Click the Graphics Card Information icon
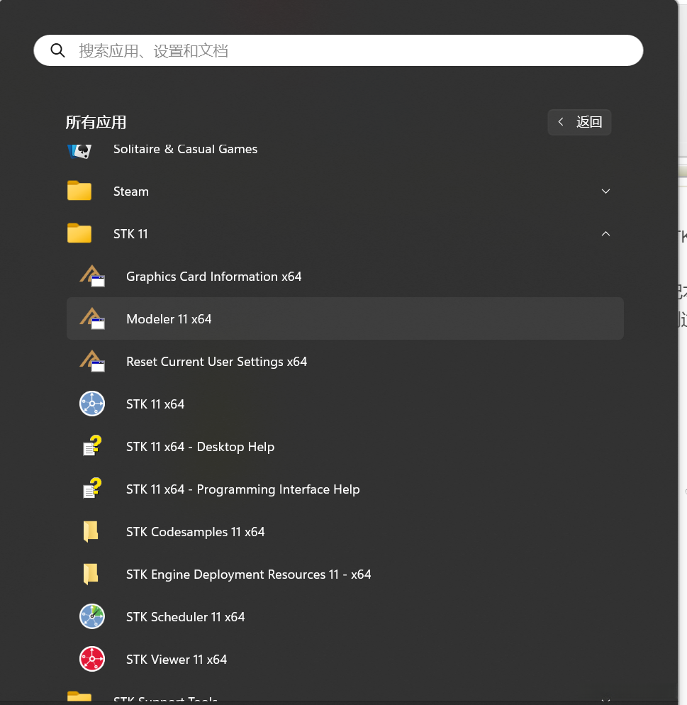 coord(92,277)
